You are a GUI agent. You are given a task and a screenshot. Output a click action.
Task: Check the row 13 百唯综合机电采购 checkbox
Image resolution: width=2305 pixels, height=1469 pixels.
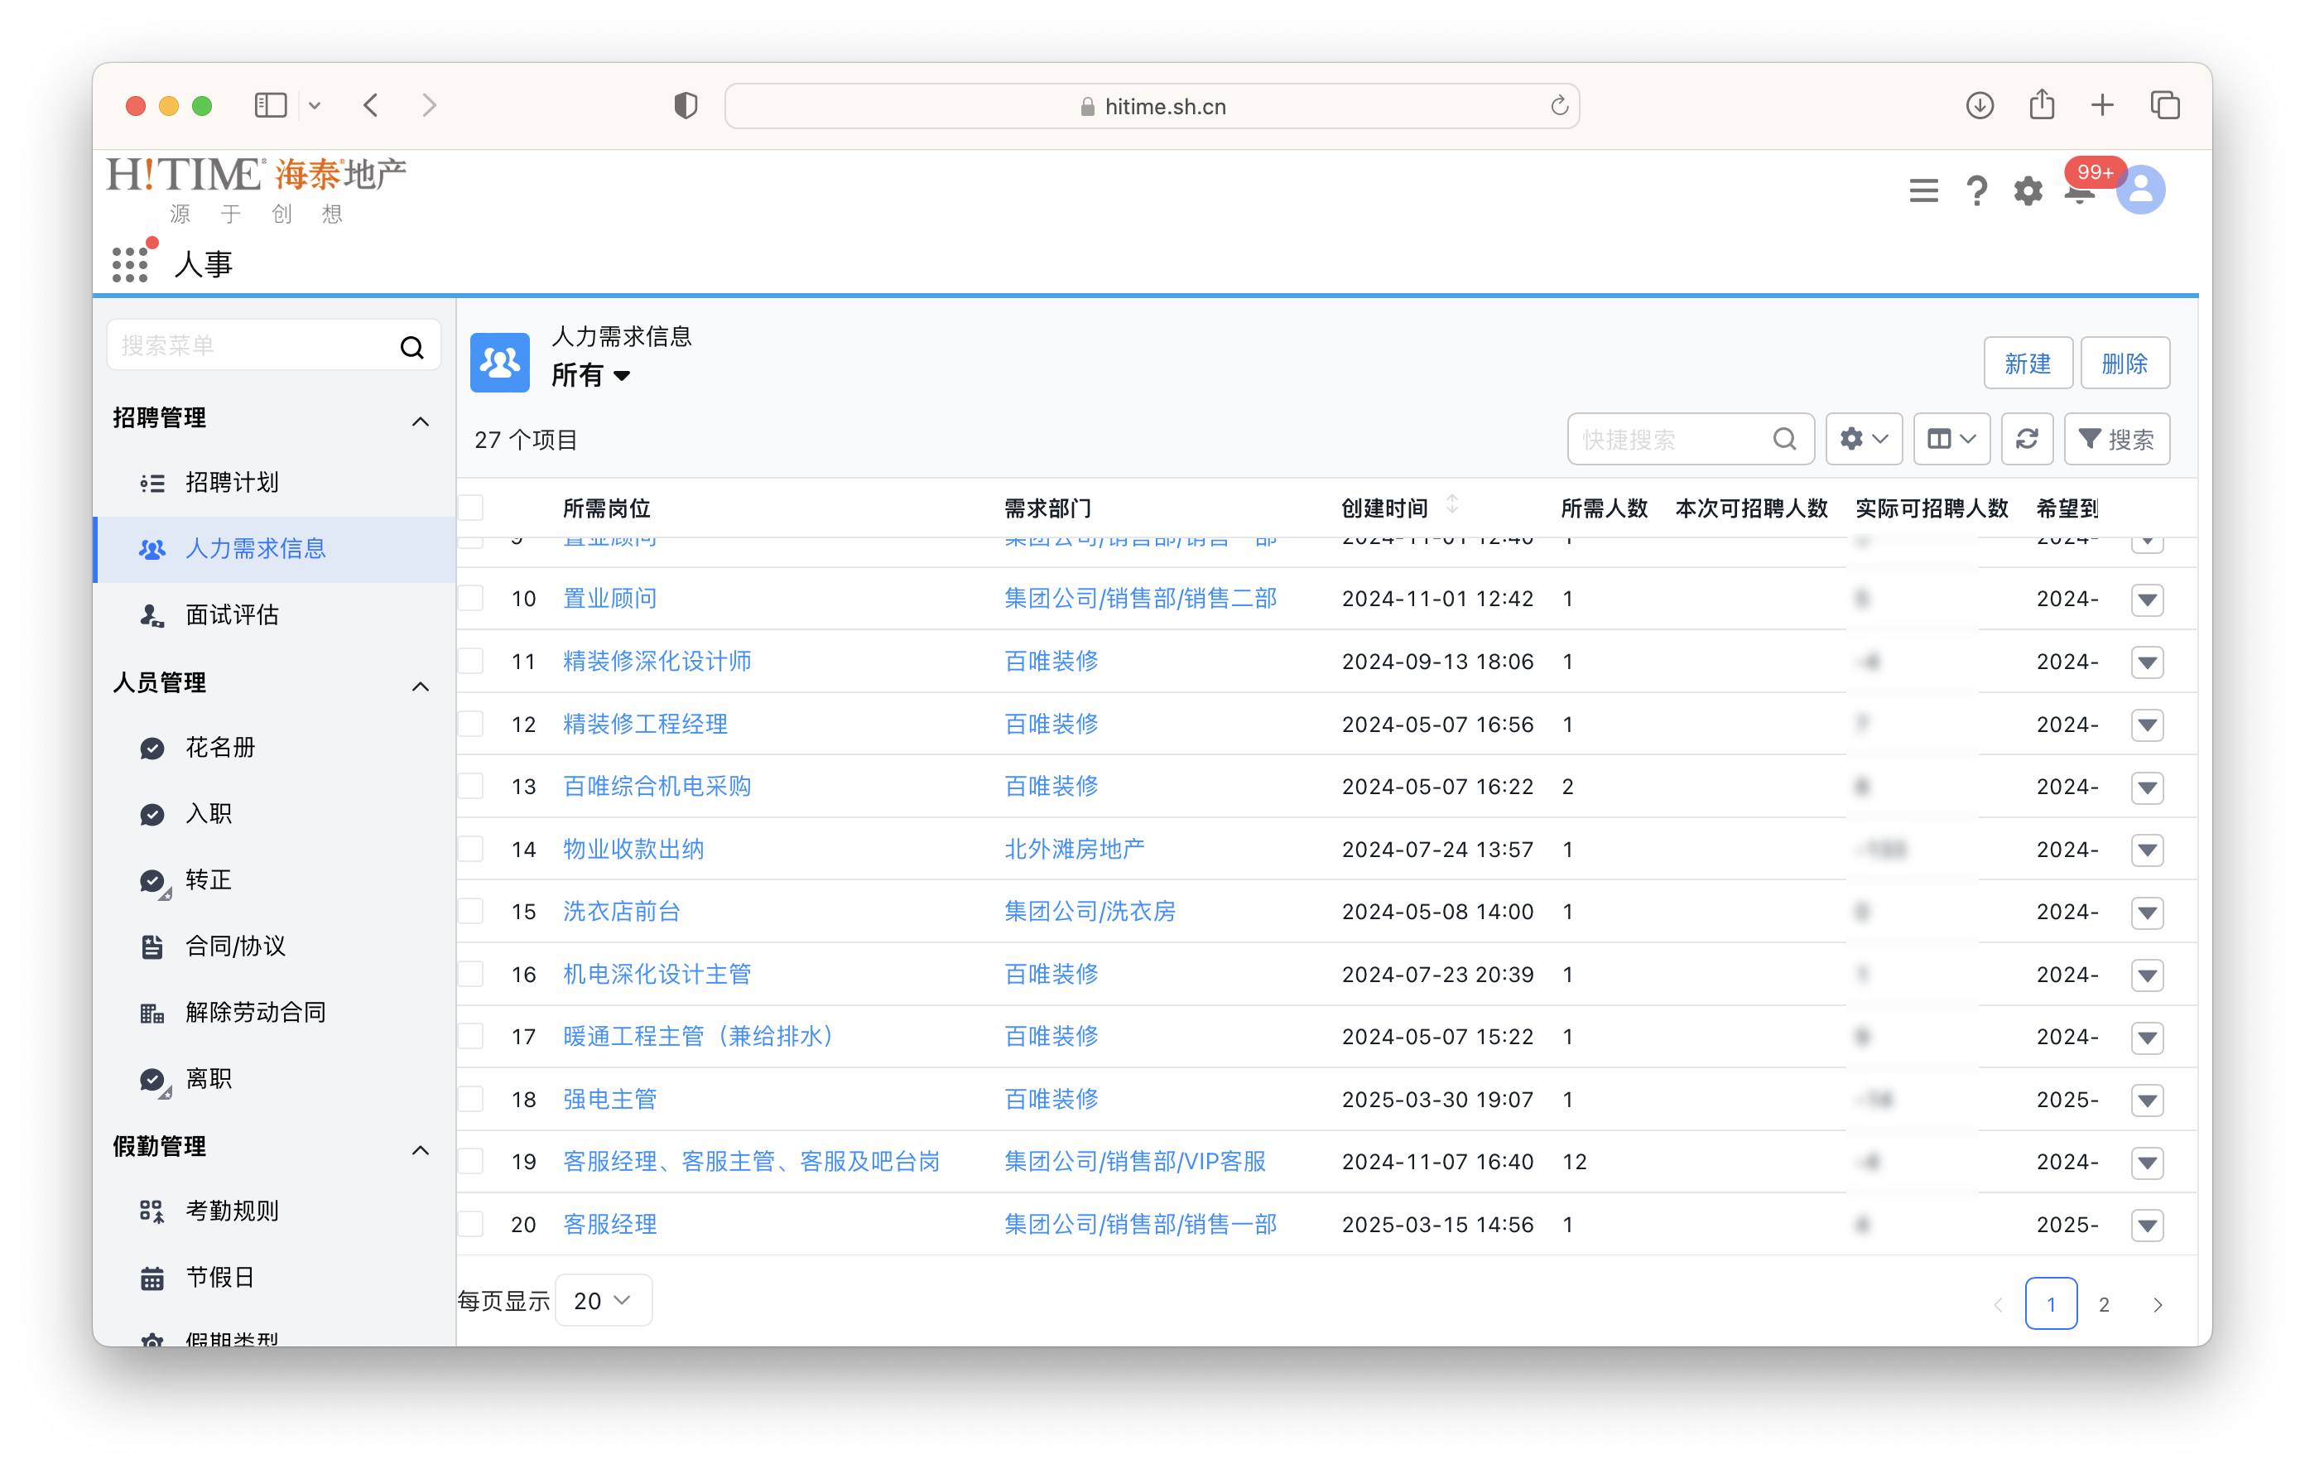(x=471, y=786)
